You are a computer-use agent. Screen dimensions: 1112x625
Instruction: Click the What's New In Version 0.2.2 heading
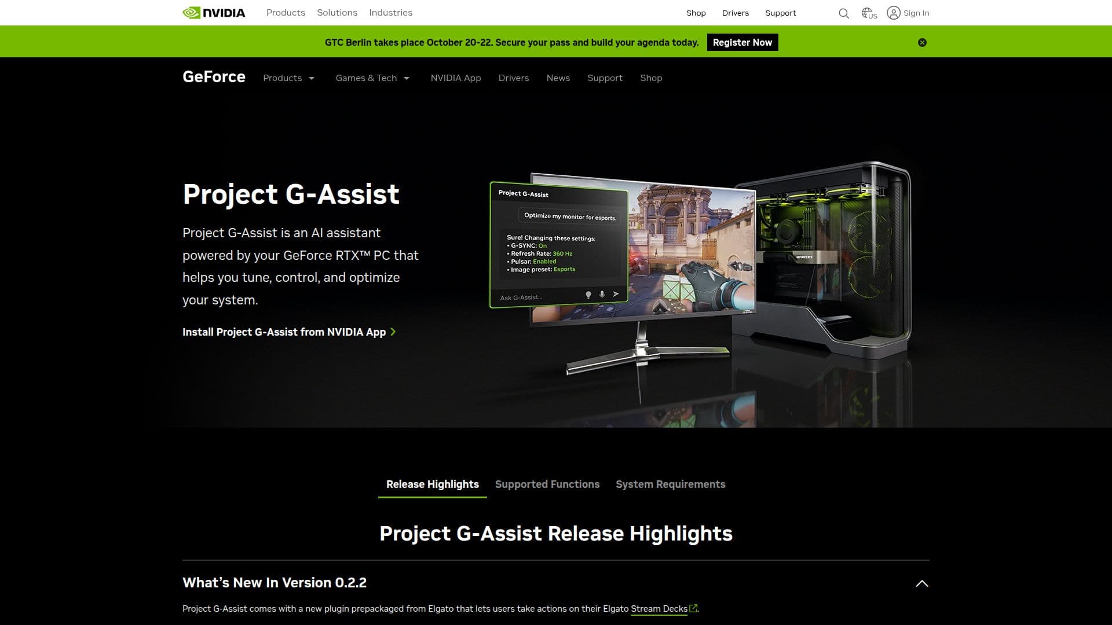[275, 583]
